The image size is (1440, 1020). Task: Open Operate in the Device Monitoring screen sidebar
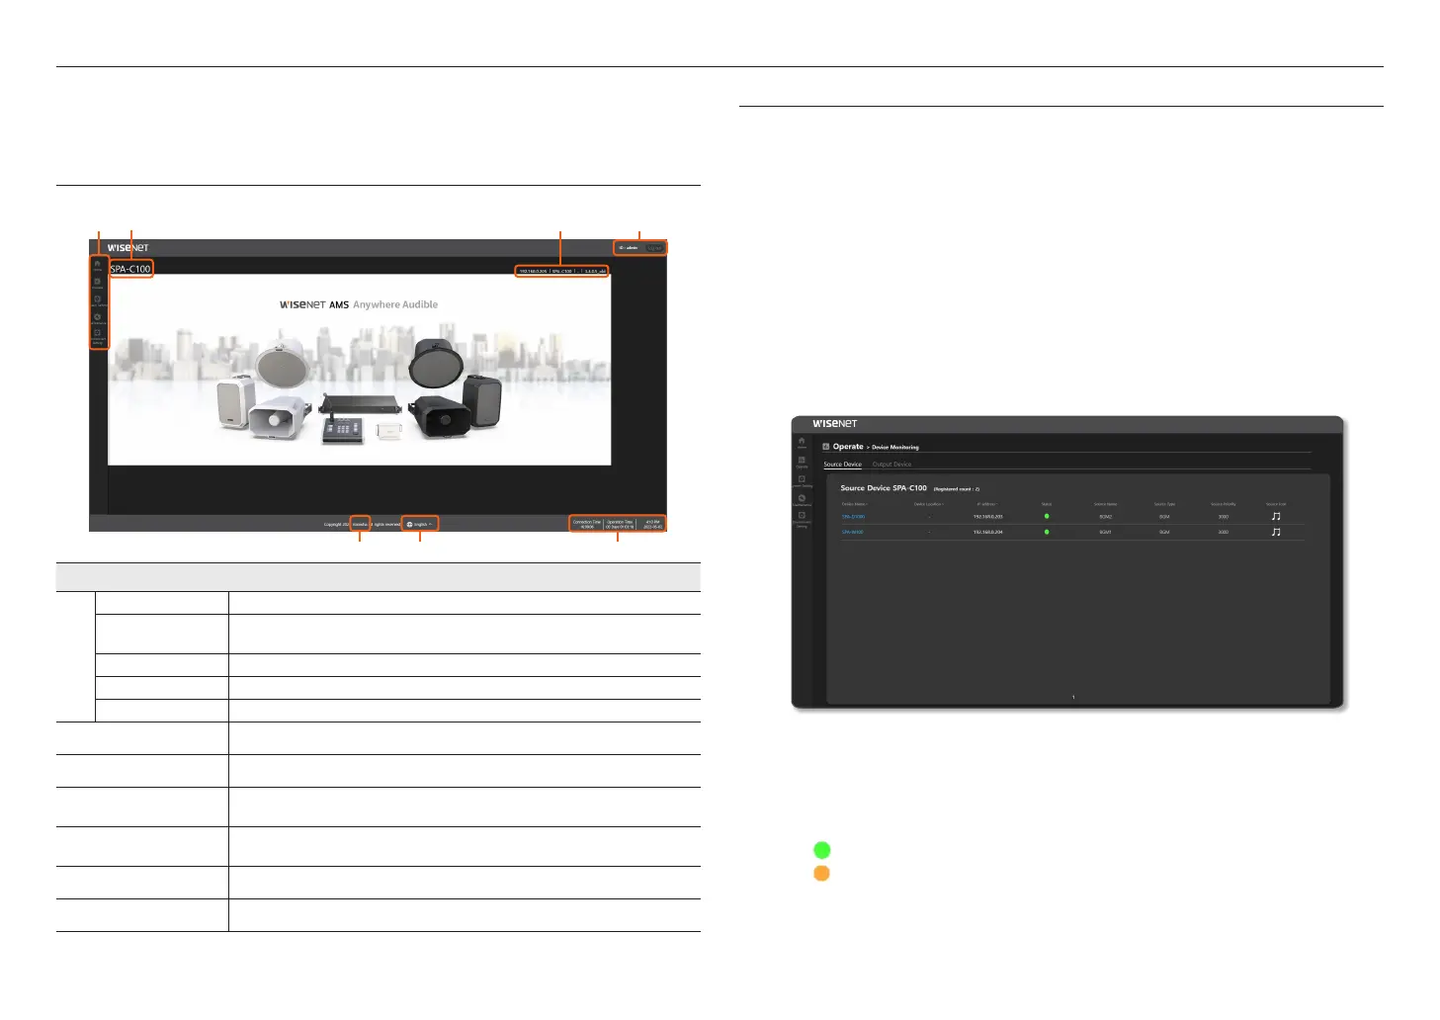[x=802, y=461]
